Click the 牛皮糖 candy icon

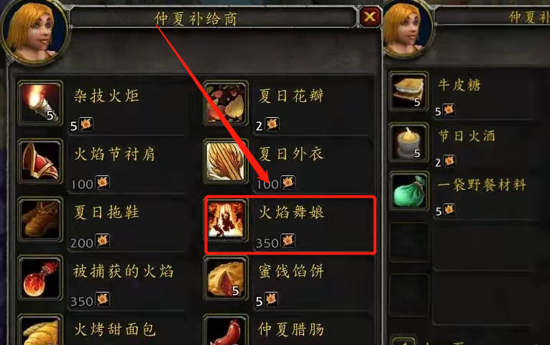408,91
